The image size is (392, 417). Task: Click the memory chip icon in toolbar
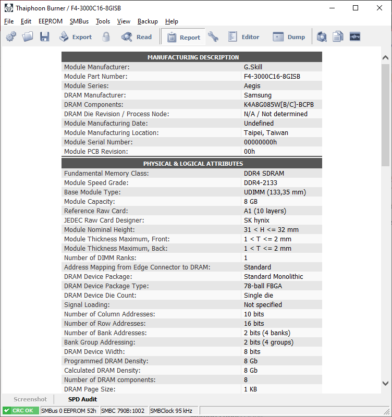pos(355,36)
